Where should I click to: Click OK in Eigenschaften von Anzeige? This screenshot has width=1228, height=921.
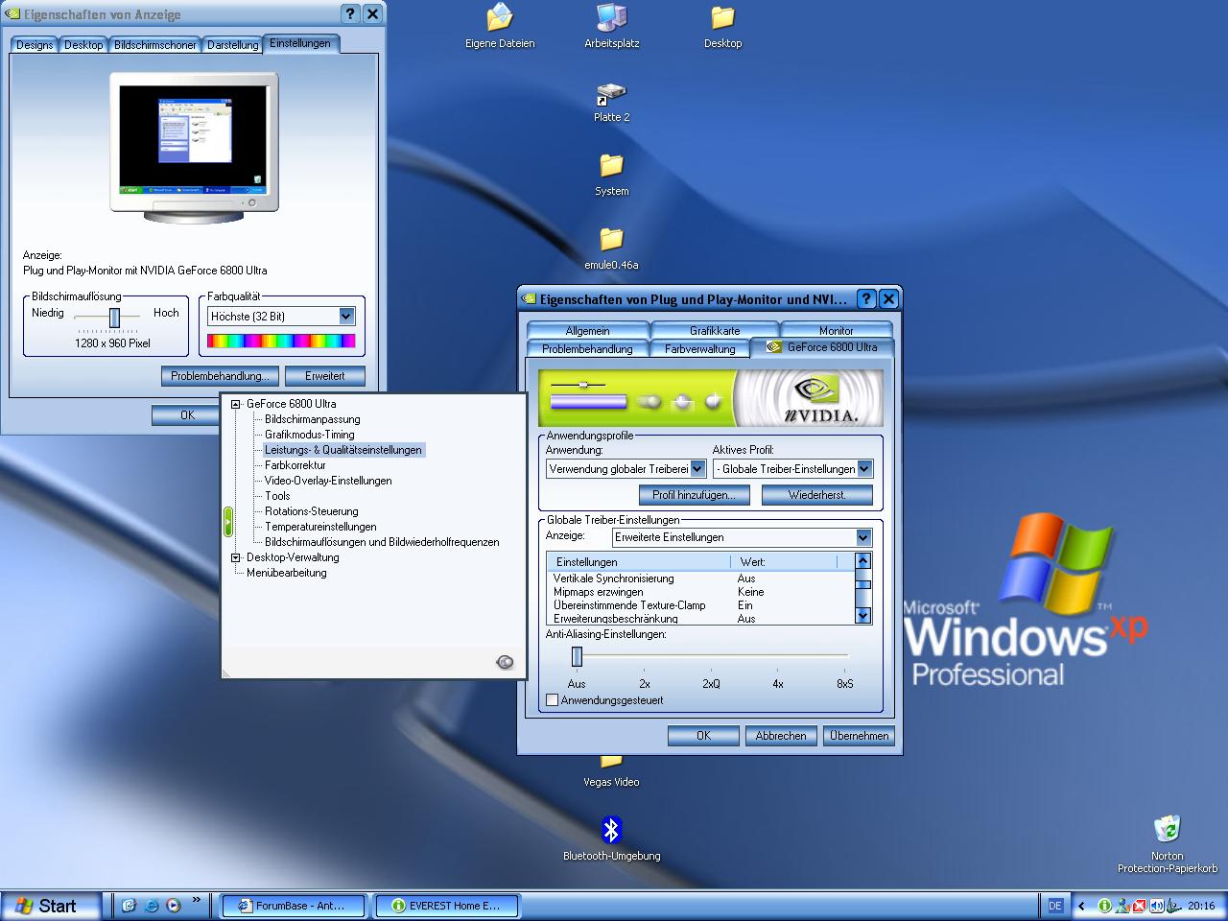187,415
